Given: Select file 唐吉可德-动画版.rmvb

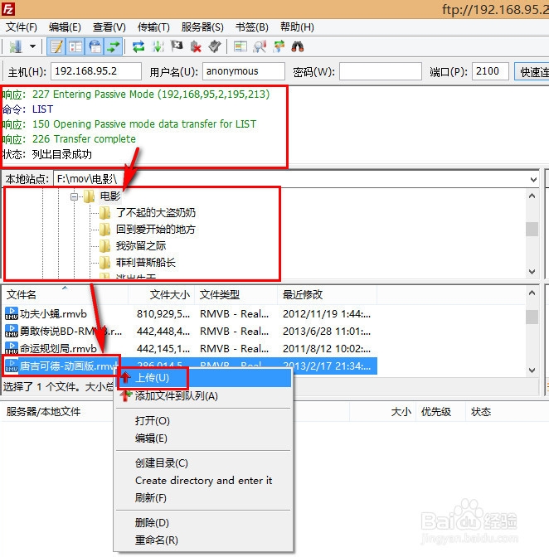Looking at the screenshot, I should 69,366.
